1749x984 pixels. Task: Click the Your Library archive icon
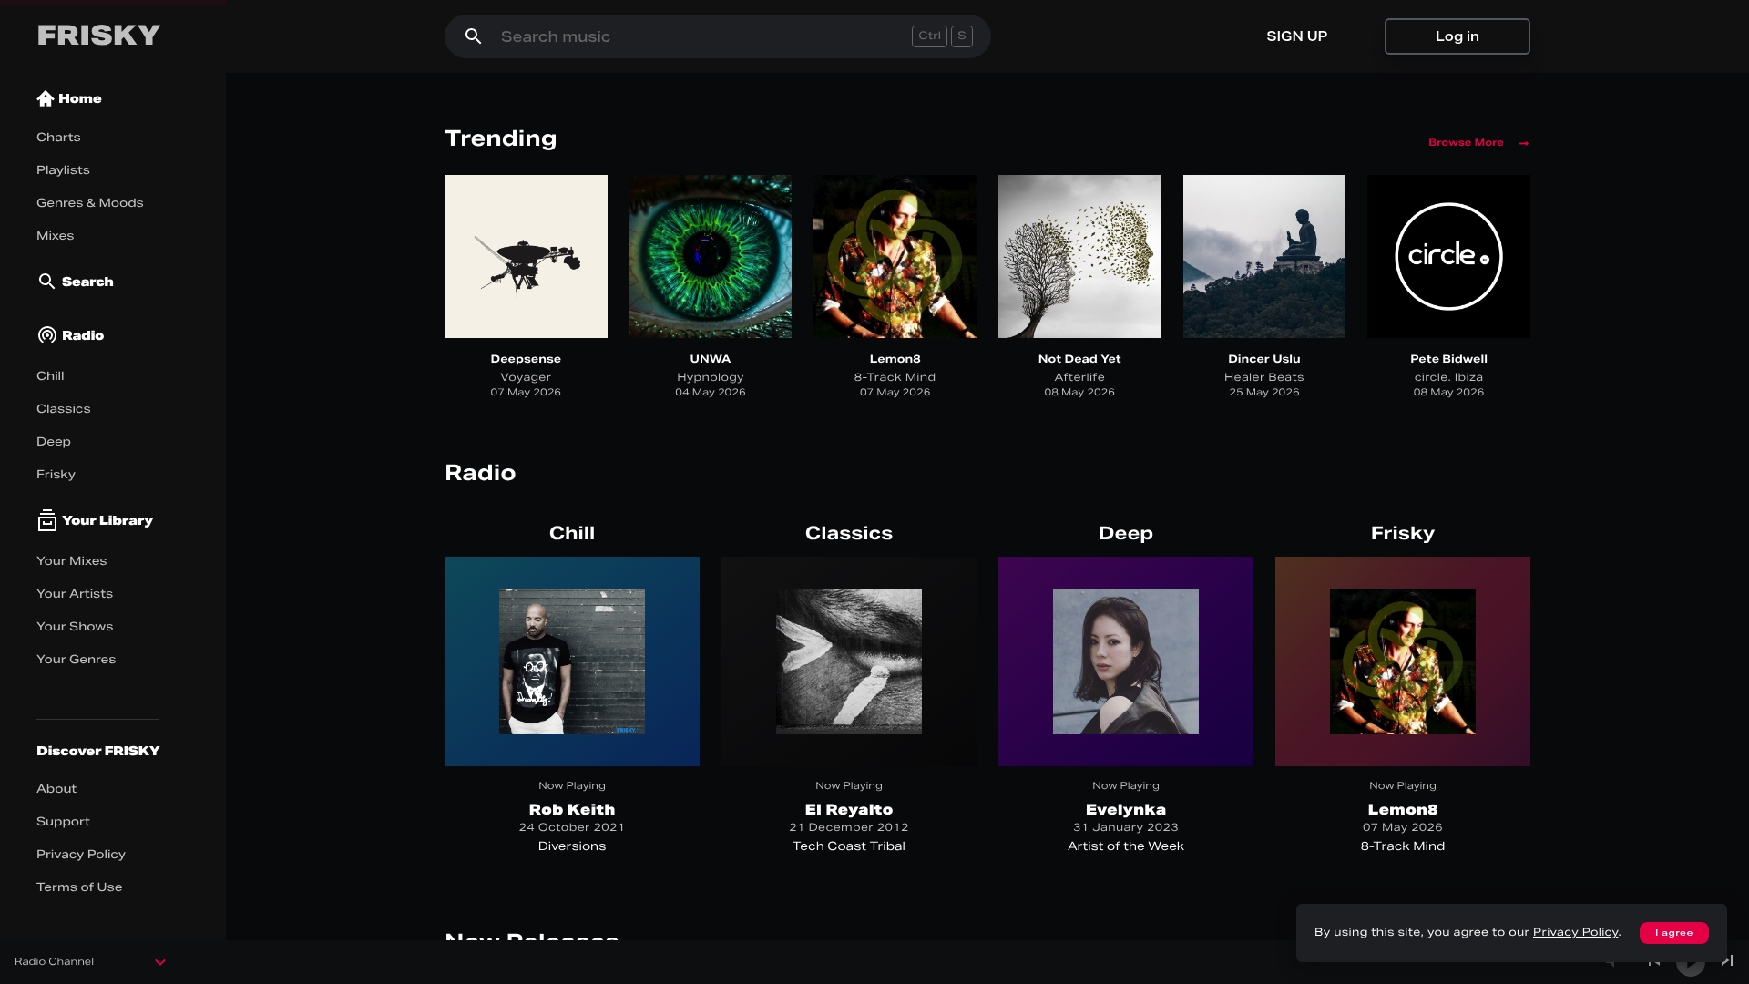click(46, 520)
